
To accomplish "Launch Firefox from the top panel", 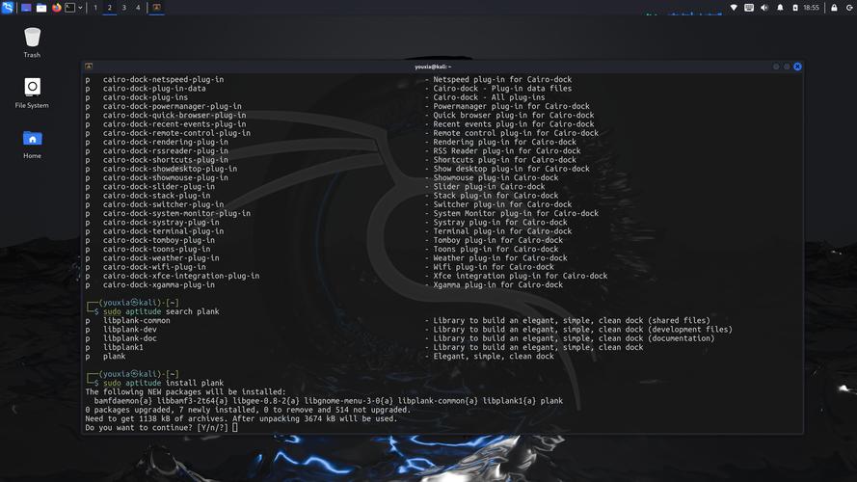I will pos(56,8).
